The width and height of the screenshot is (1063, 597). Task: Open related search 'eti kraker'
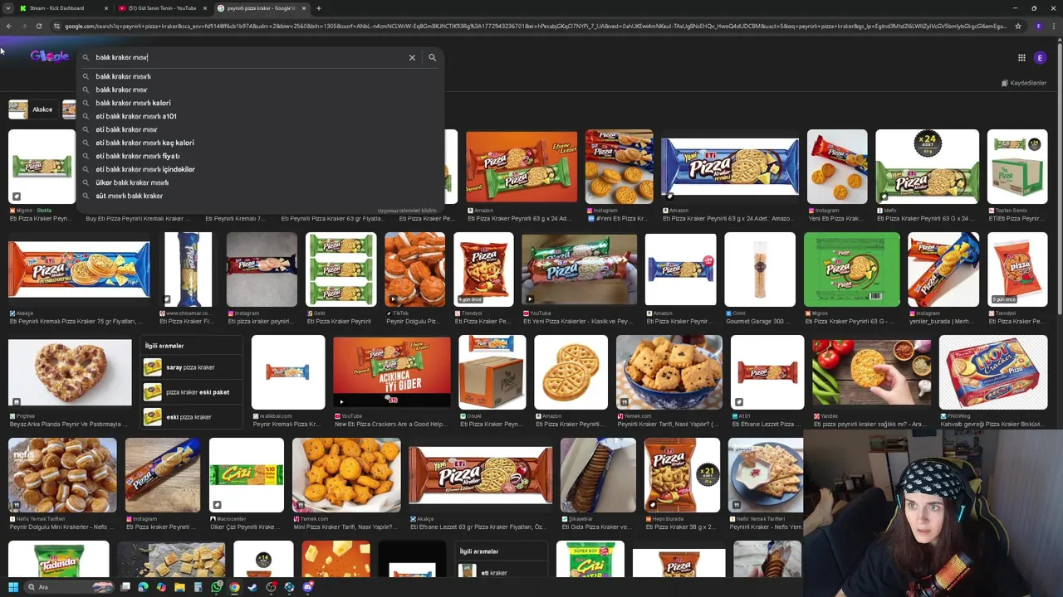[502, 572]
